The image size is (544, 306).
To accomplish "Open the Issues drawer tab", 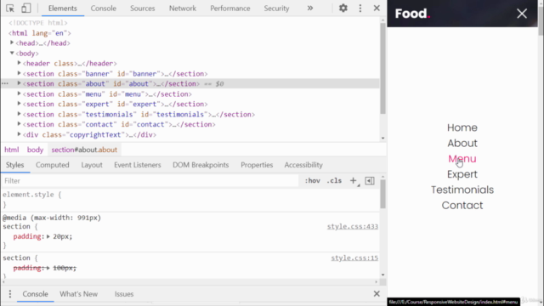I will (x=124, y=294).
